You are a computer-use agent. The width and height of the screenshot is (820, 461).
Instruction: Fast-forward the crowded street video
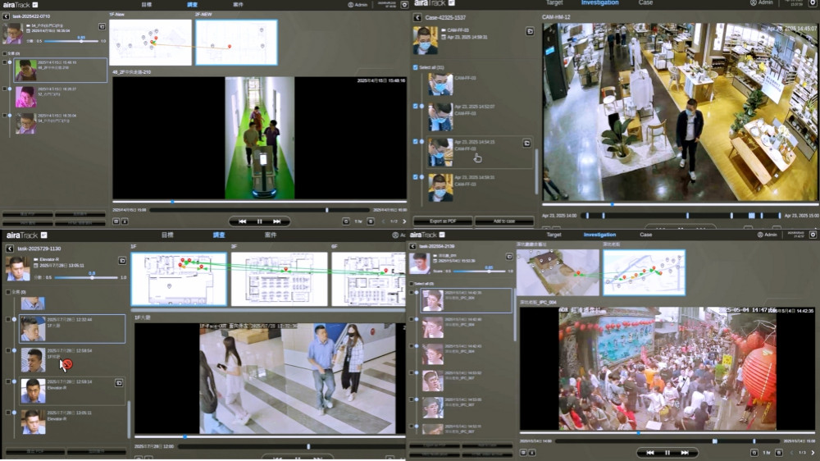click(685, 453)
